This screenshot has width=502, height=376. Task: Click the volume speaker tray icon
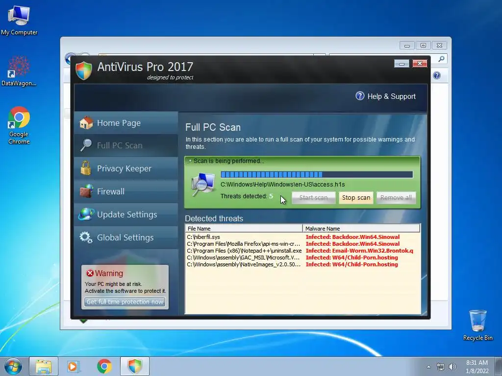[452, 367]
